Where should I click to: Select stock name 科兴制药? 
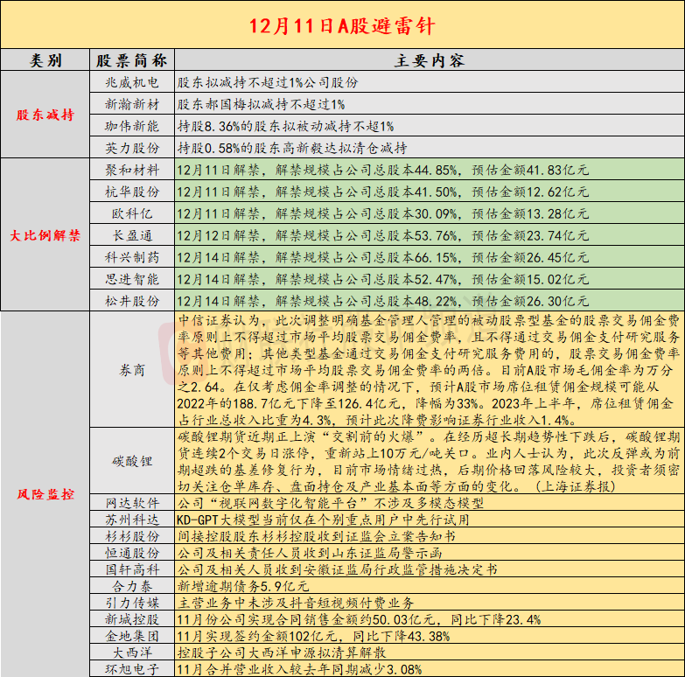tap(132, 257)
